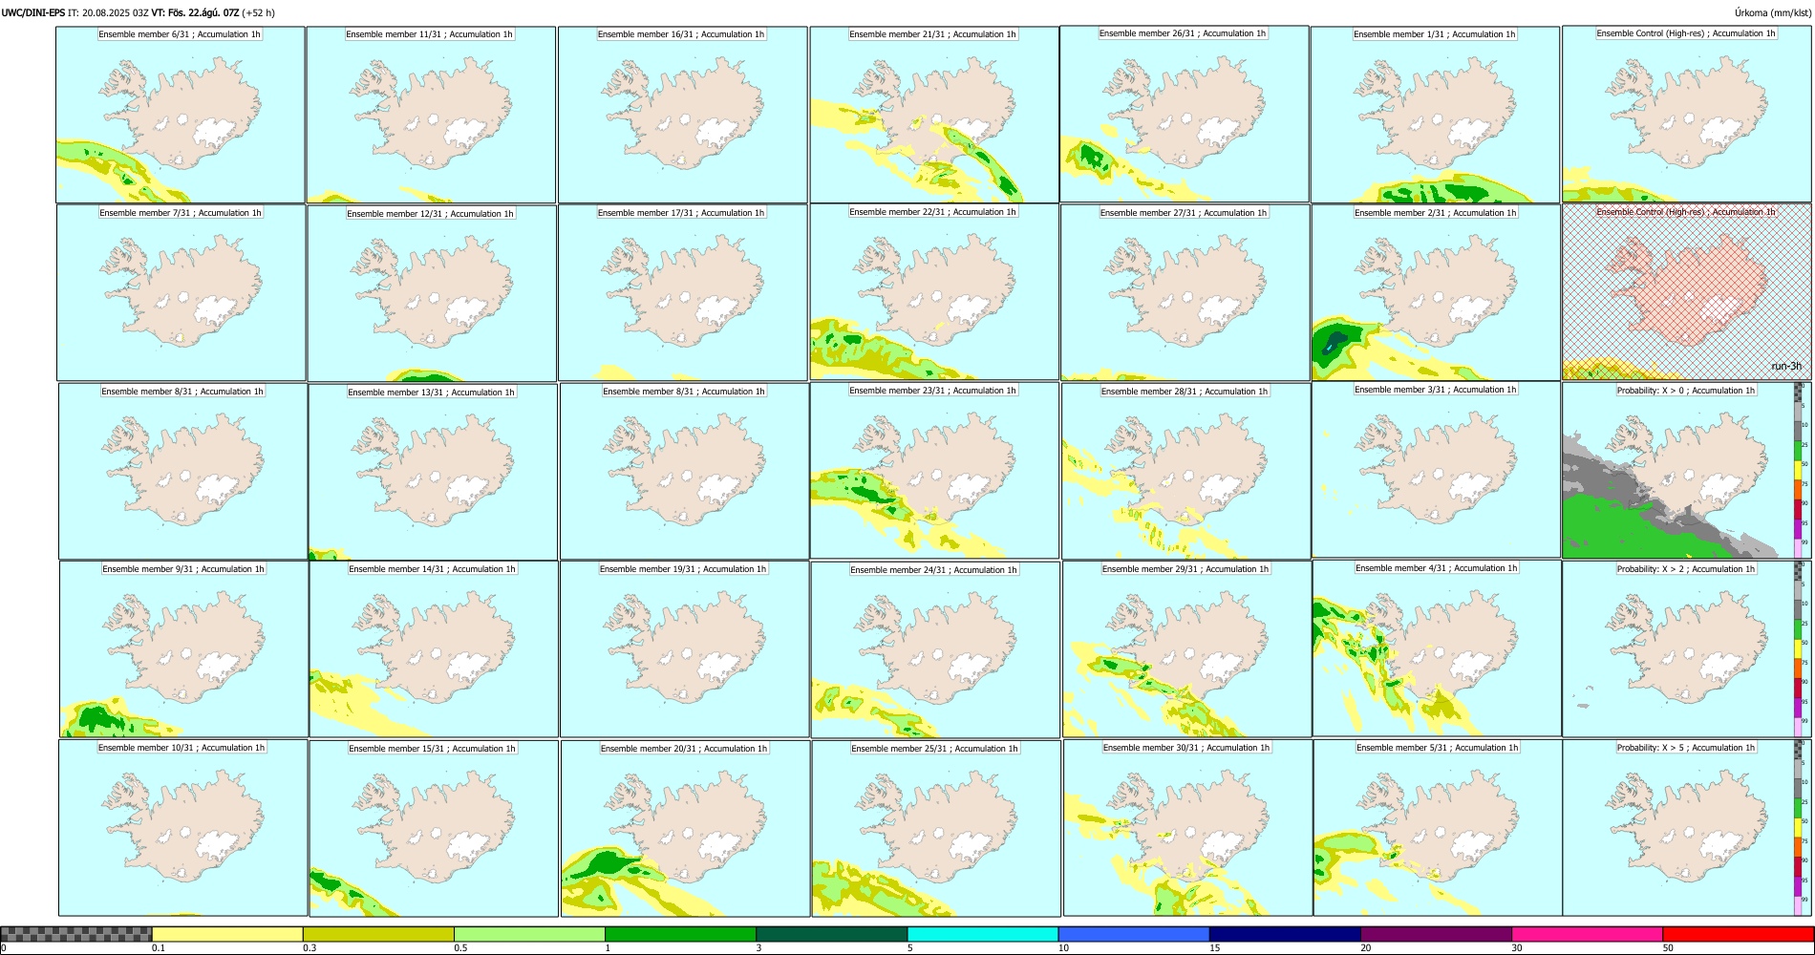Select the navy 15–20 mm legend swatch
The width and height of the screenshot is (1815, 955).
(x=1285, y=934)
